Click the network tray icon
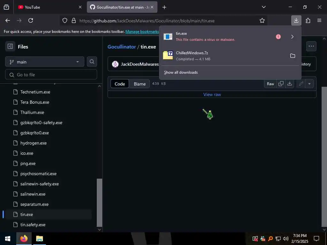The image size is (327, 245). (x=278, y=239)
